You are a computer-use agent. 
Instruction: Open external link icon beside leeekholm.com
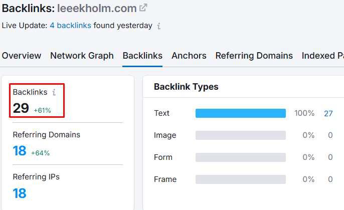(x=143, y=8)
